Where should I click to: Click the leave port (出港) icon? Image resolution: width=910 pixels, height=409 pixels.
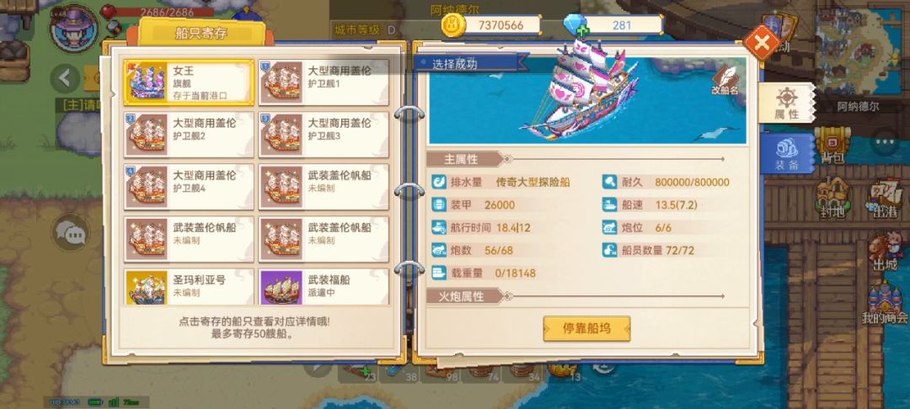pyautogui.click(x=884, y=199)
